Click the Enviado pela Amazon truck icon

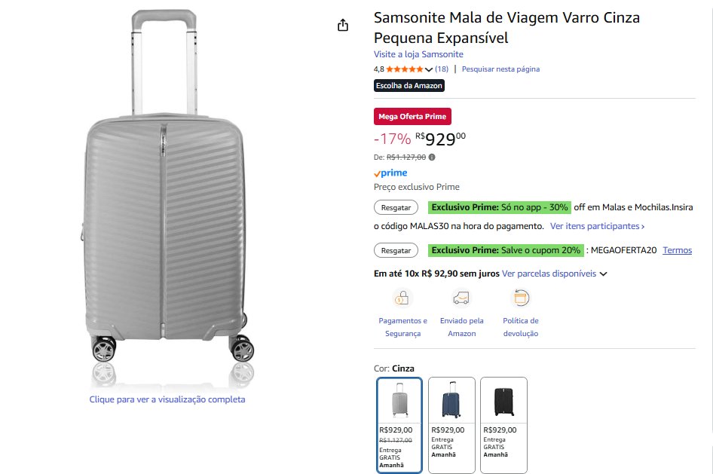461,298
